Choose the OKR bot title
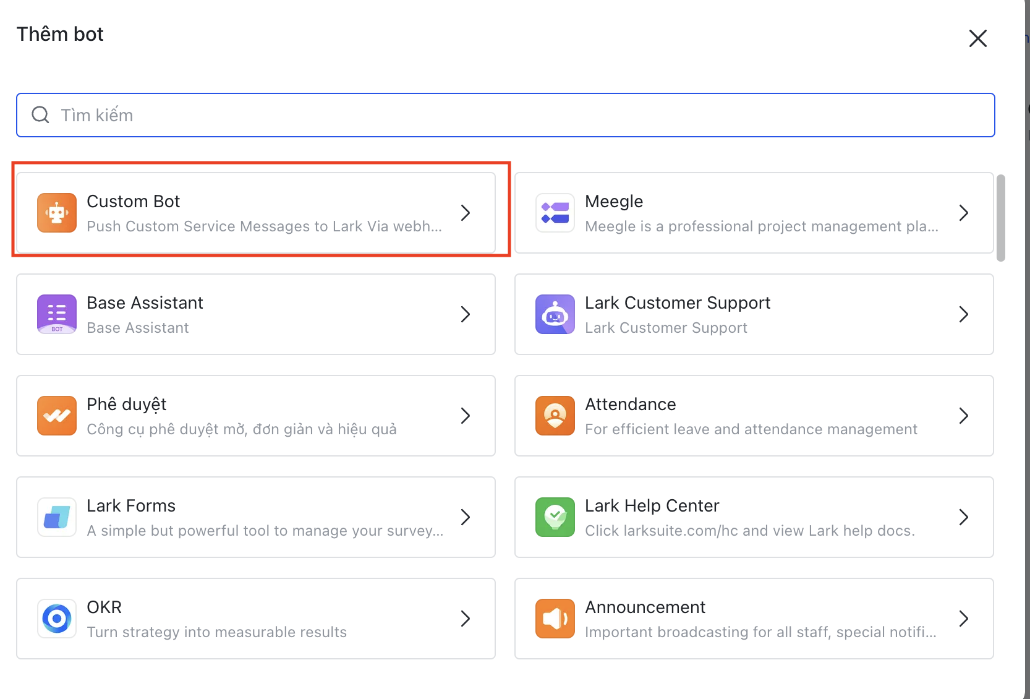 [104, 607]
